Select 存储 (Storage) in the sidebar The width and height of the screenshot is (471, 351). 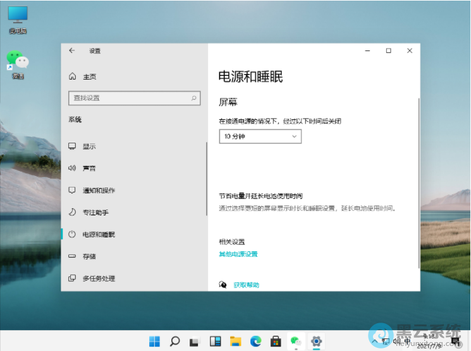pos(89,256)
